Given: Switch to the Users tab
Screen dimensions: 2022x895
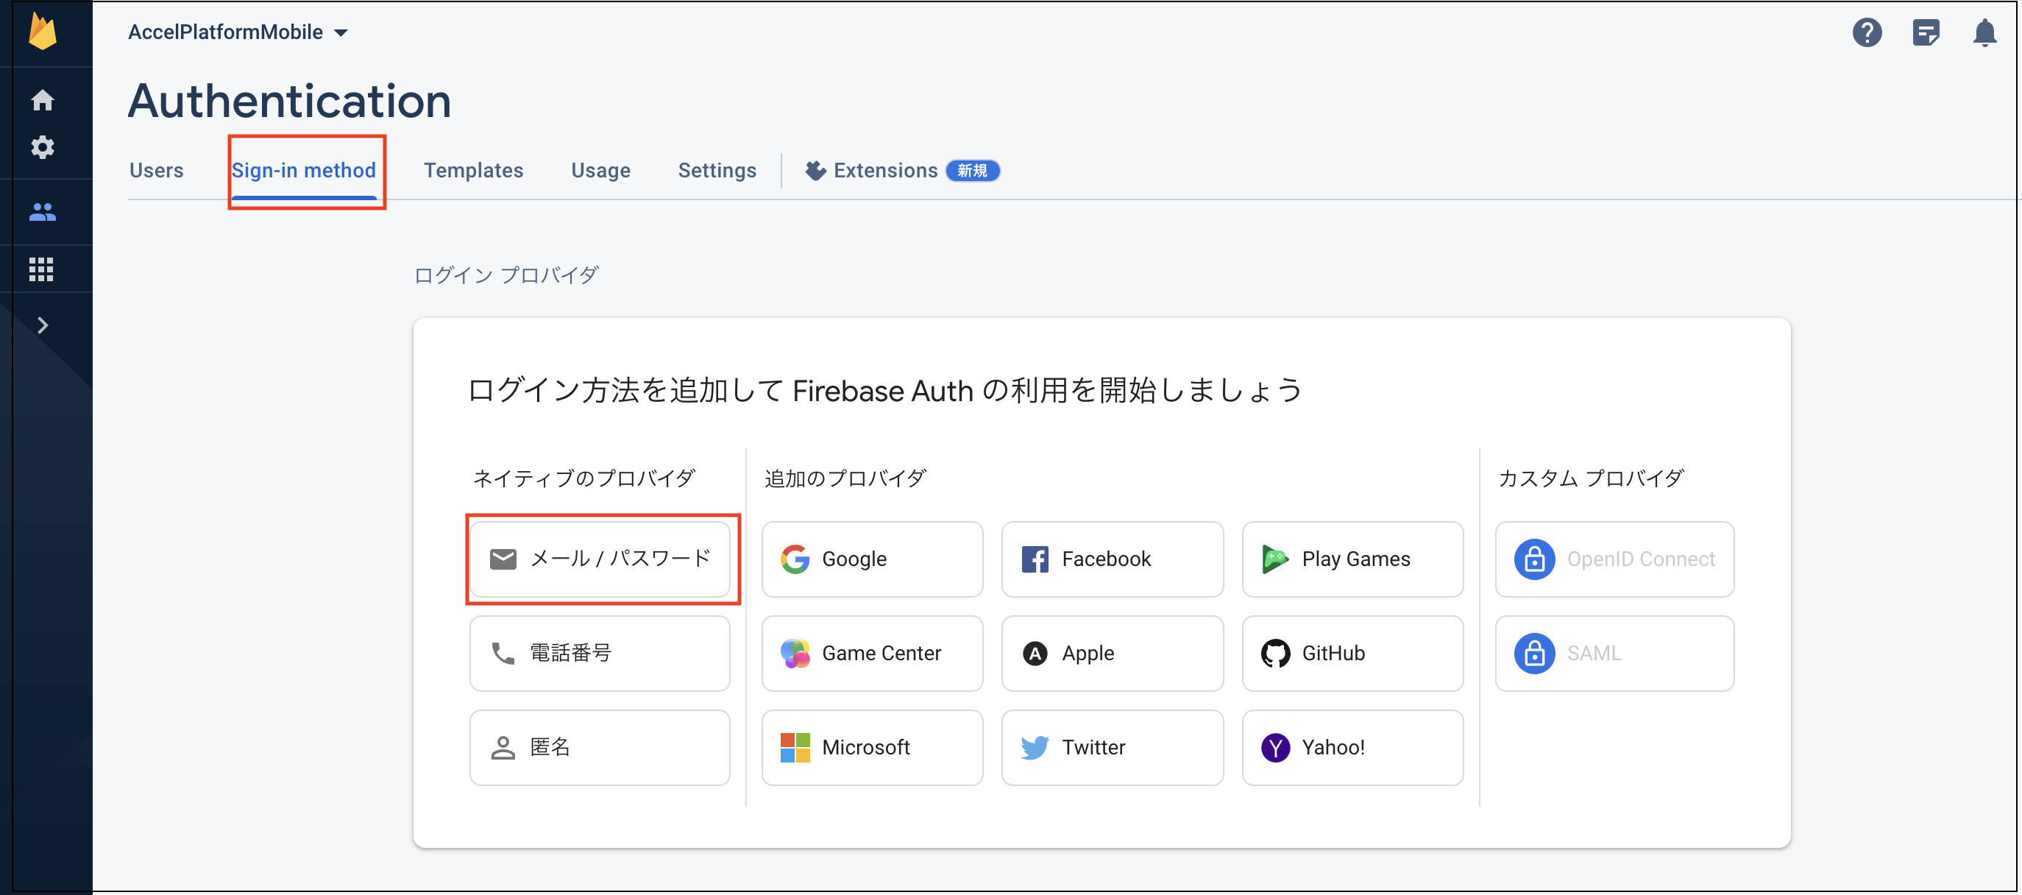Looking at the screenshot, I should [156, 170].
